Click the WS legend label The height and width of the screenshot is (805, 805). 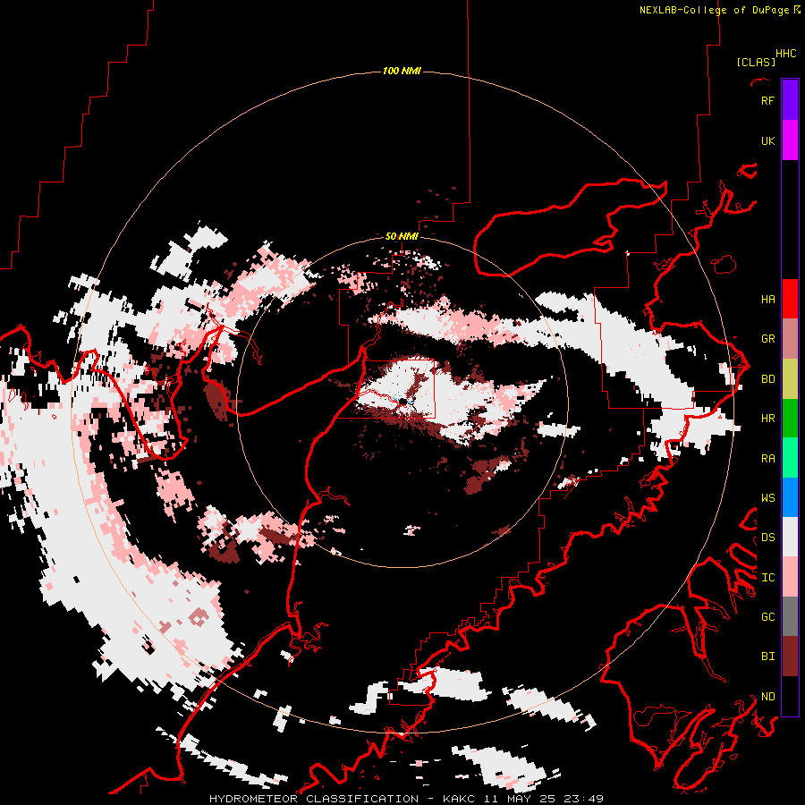[x=767, y=497]
